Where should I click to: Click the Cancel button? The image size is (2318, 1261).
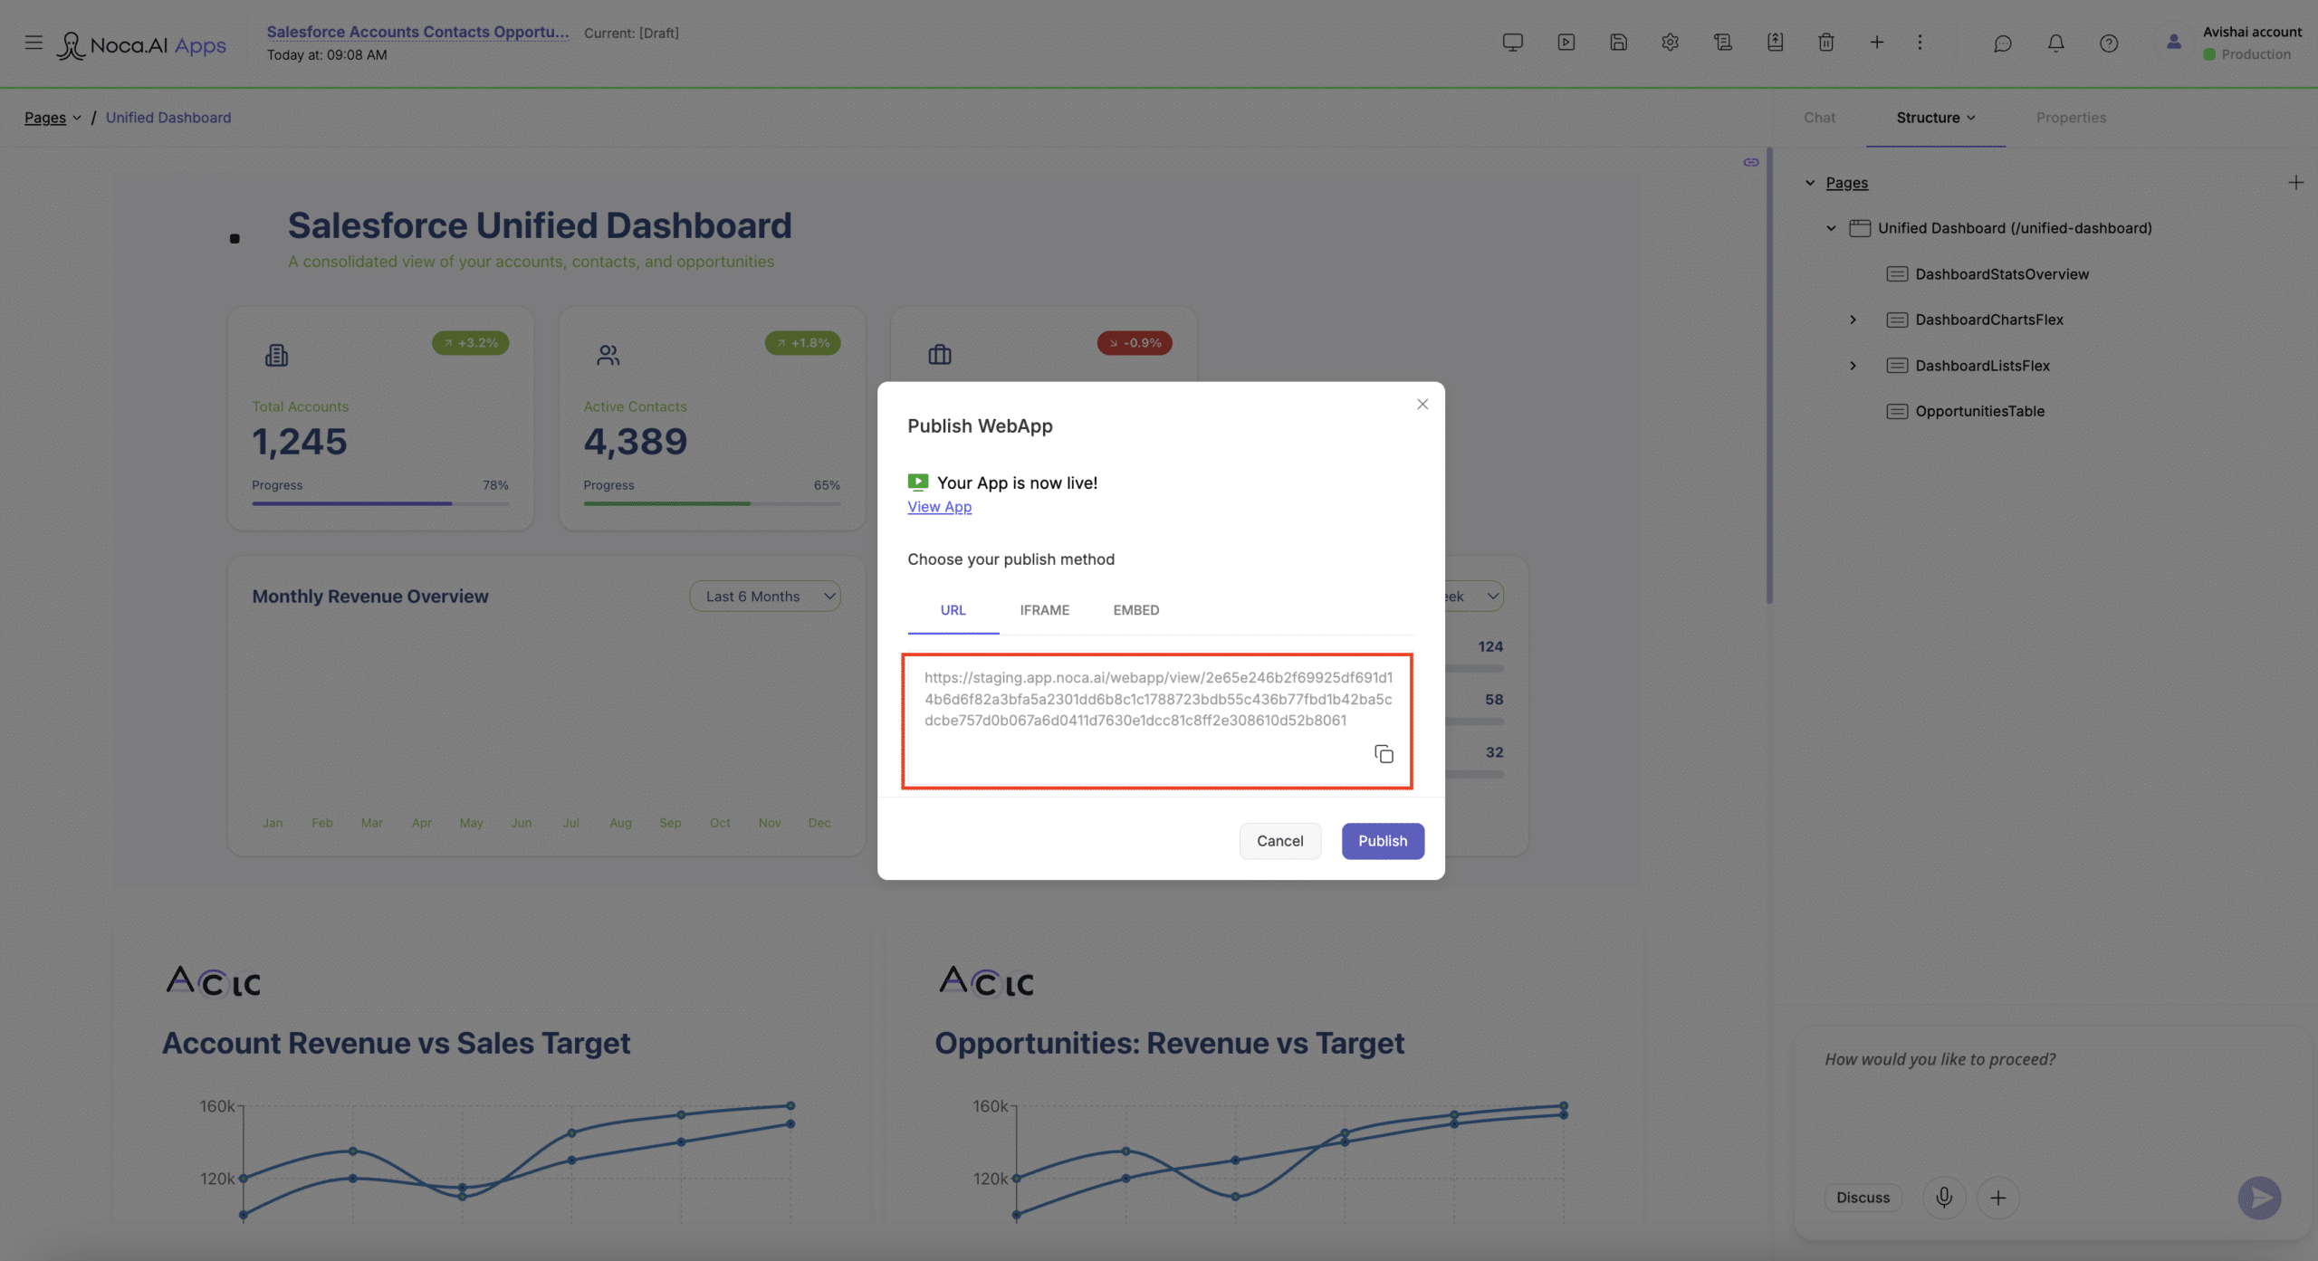1279,841
